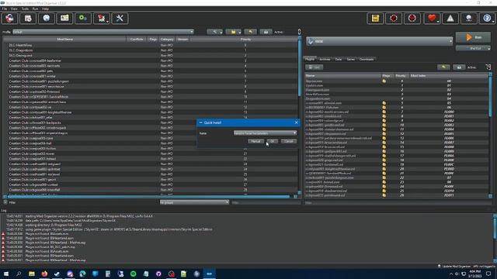Sort plugins by Mod Index column header
Screen dimensions: 497x279
[448, 76]
